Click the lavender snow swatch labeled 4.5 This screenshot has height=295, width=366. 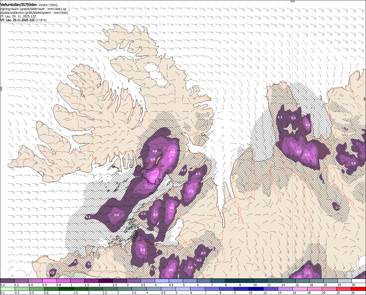tap(176, 281)
